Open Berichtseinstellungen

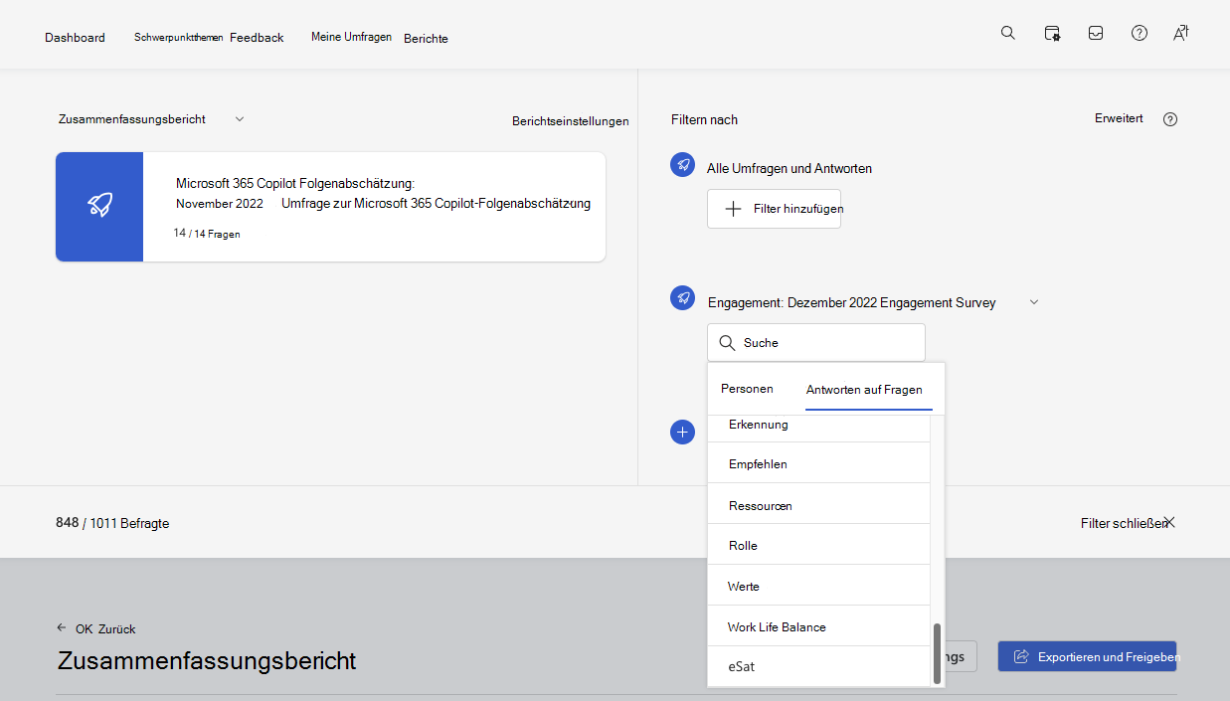(571, 121)
